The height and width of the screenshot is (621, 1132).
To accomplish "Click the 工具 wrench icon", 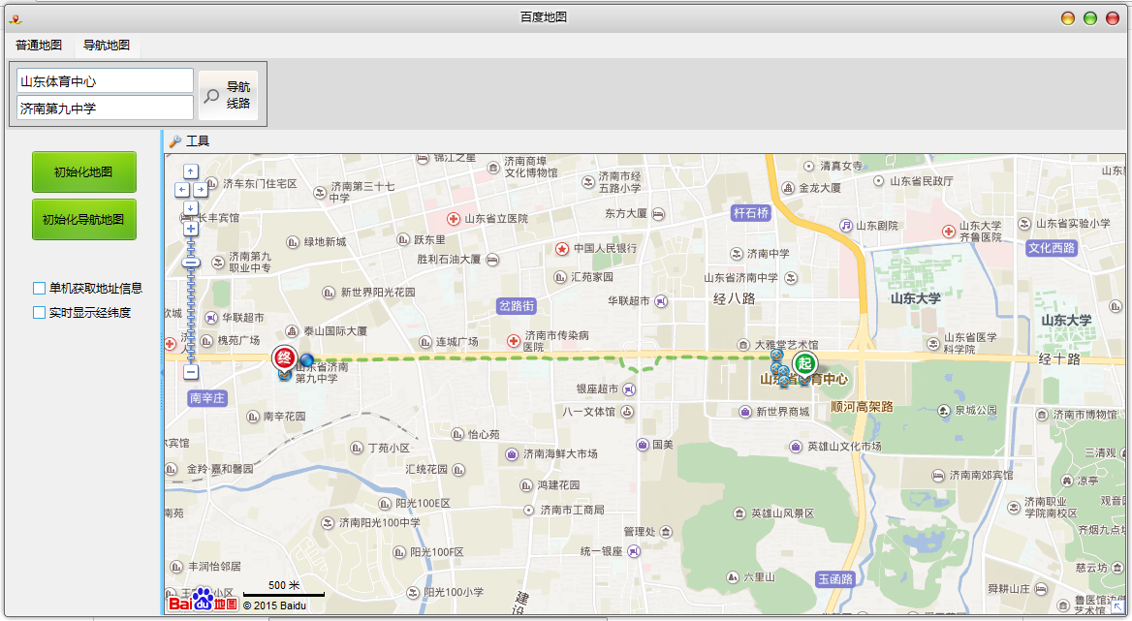I will pyautogui.click(x=174, y=141).
